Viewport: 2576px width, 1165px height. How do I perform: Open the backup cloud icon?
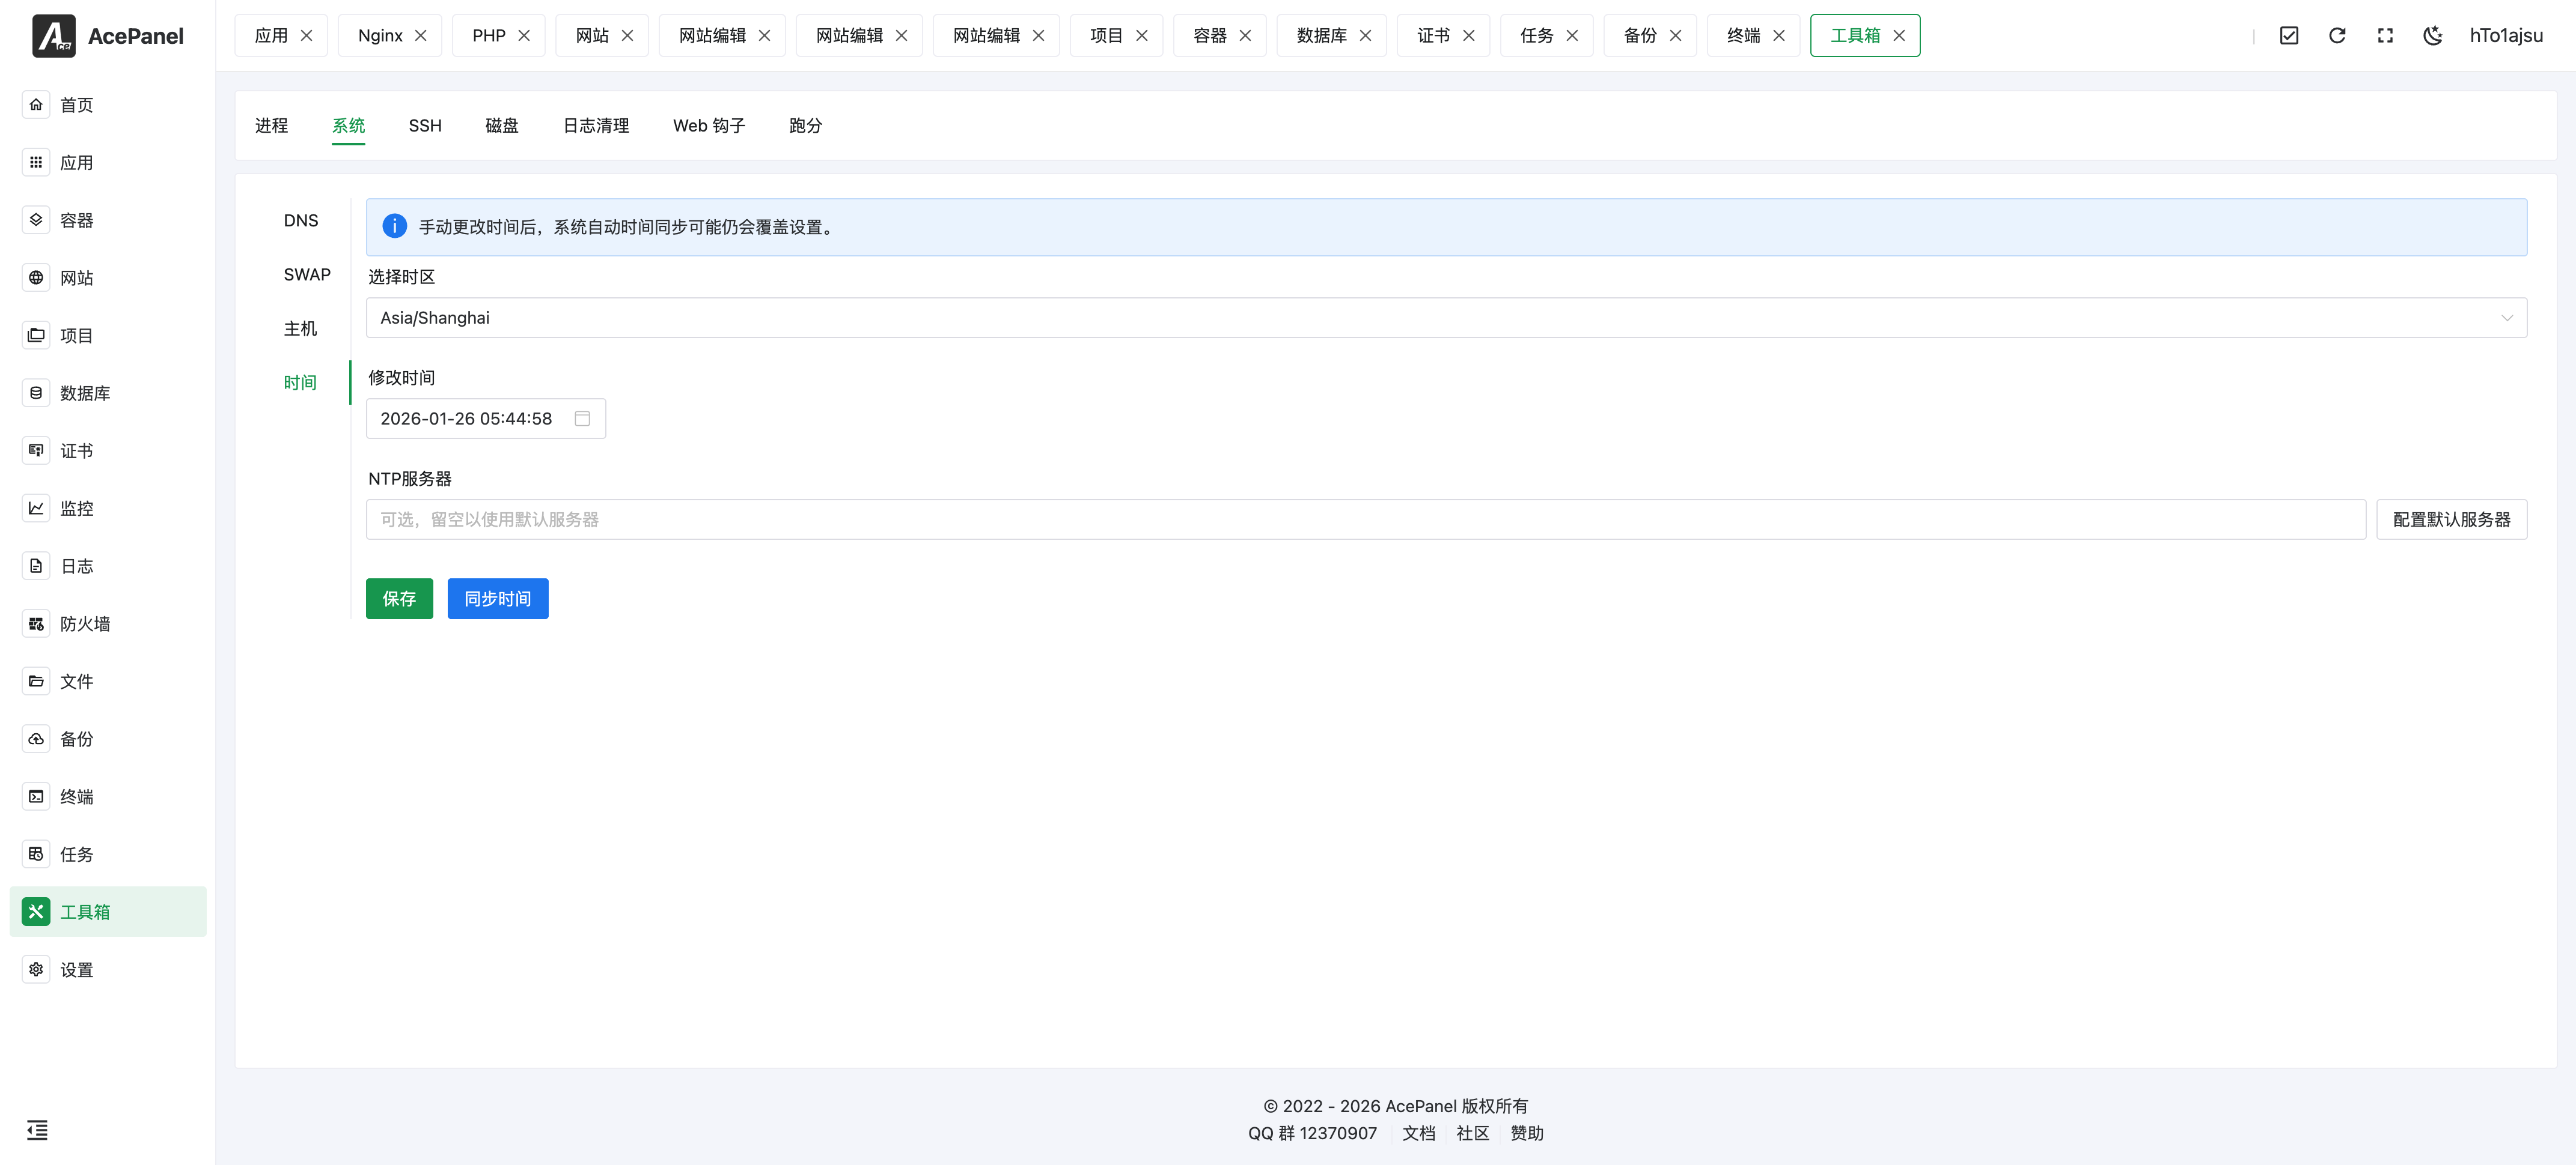[x=36, y=739]
